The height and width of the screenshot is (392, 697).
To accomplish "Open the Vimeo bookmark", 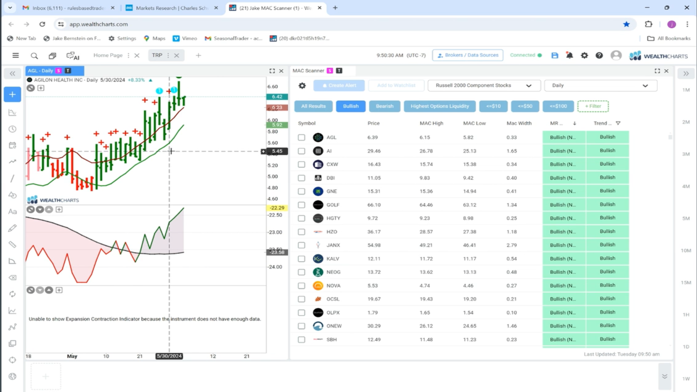I will tap(185, 38).
